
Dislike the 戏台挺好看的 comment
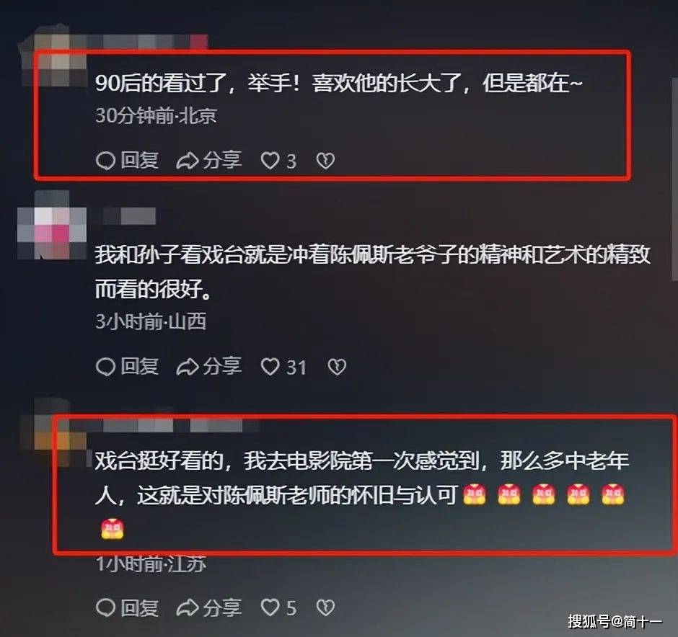coord(325,607)
